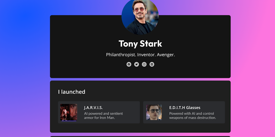This screenshot has width=275, height=137.
Task: Open the E.D.I.T.H Glasses title link
Action: pos(185,108)
